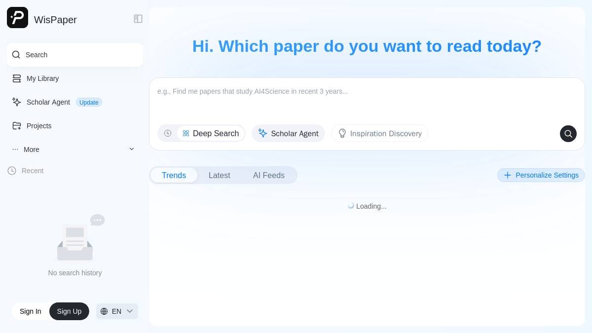592x333 pixels.
Task: Select Deep Search mode
Action: pyautogui.click(x=211, y=133)
